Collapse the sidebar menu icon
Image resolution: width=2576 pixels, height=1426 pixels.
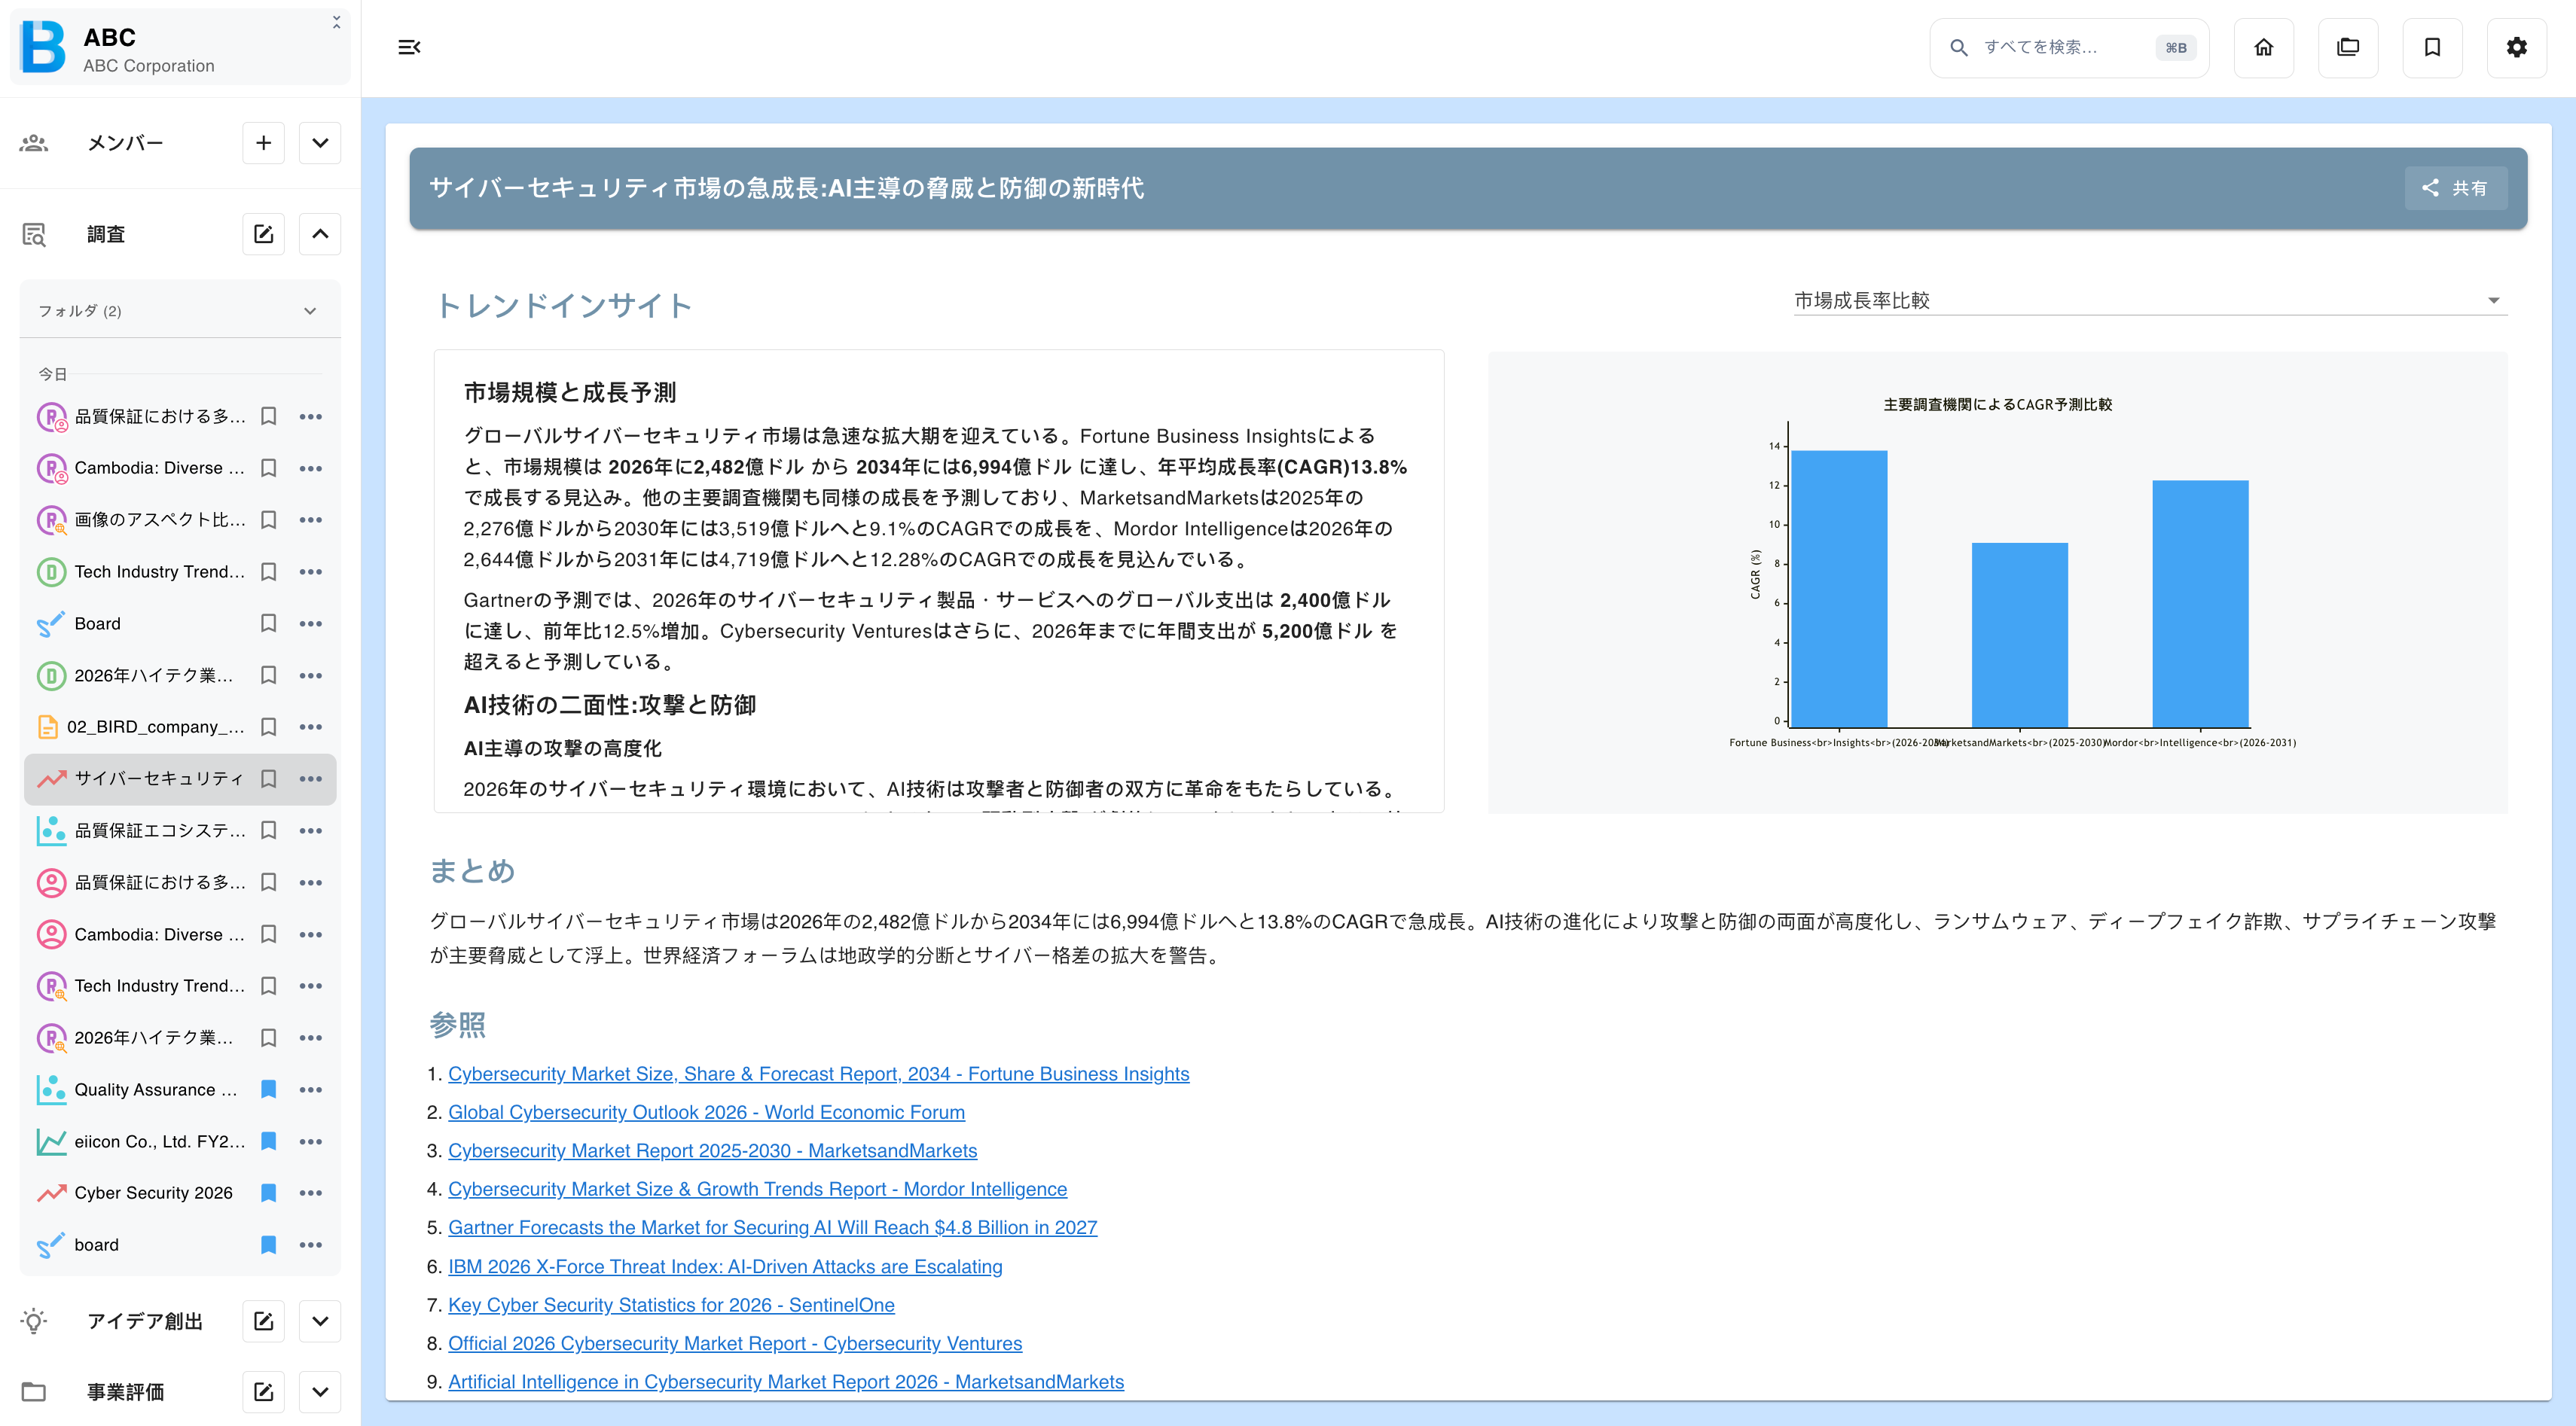point(409,47)
